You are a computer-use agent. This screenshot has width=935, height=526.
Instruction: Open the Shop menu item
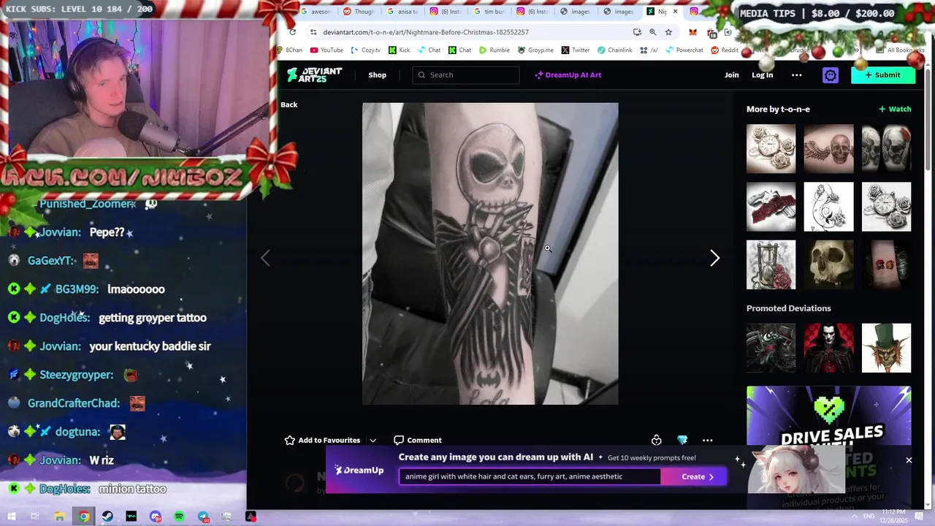click(x=377, y=75)
